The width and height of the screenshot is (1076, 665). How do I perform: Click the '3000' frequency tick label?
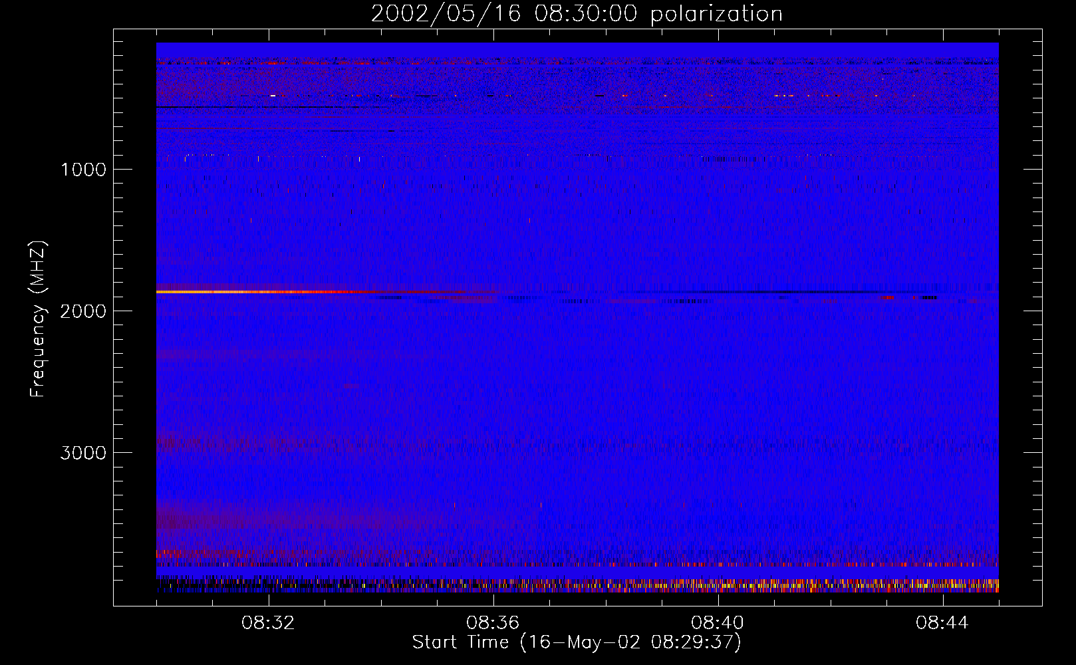83,453
